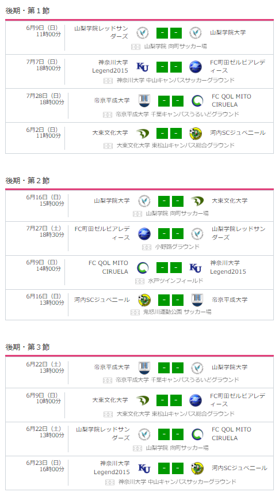Click home score box of 6月9日 11時 match
The image size is (279, 492).
click(162, 33)
